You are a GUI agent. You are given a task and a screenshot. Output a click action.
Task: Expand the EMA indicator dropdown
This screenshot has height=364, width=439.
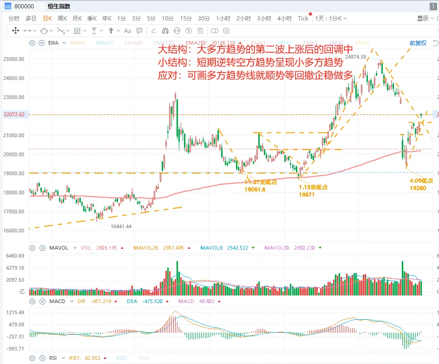(x=65, y=43)
